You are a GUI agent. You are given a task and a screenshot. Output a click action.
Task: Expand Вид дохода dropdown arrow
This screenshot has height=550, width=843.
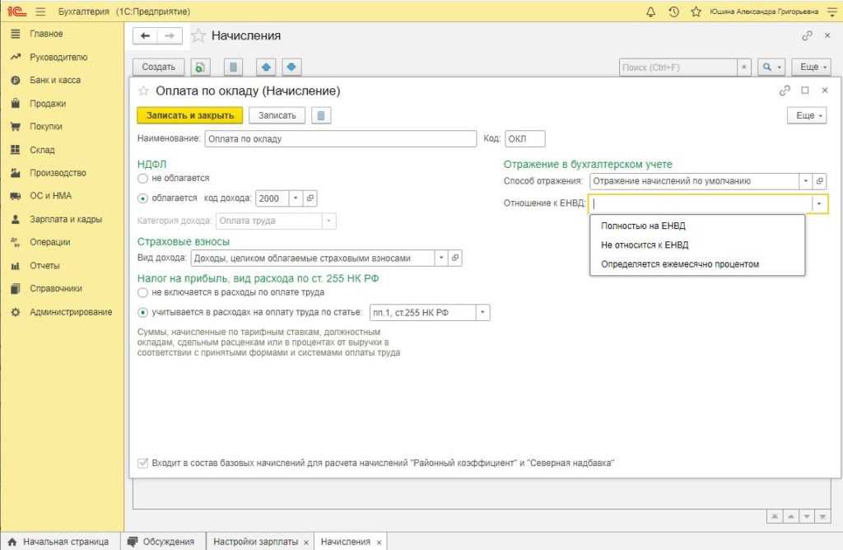pyautogui.click(x=441, y=258)
